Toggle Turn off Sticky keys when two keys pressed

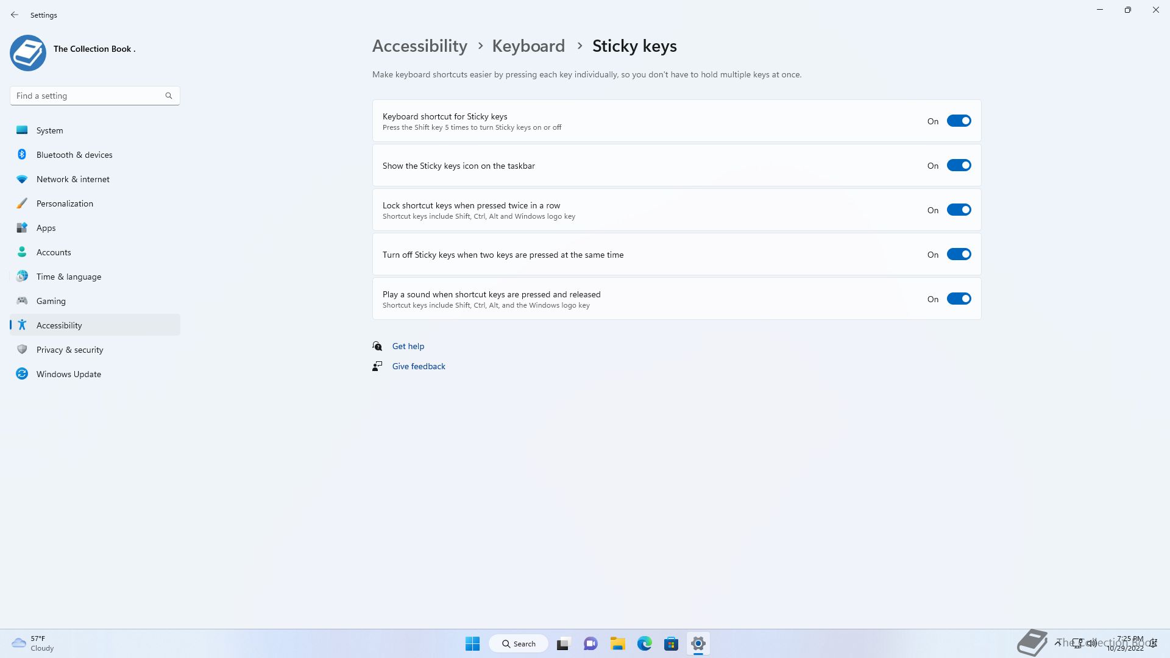(x=959, y=254)
